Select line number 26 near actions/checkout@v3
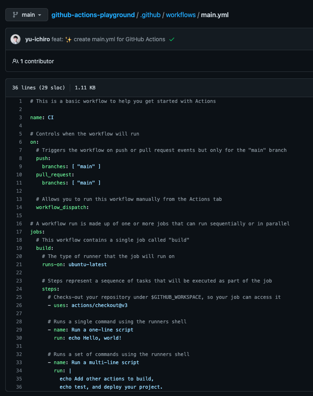 tap(19, 305)
